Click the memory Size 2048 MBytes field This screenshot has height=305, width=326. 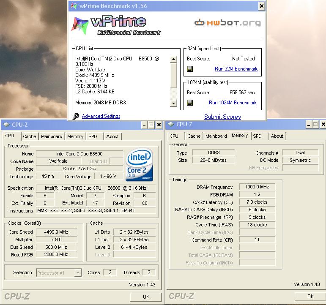point(214,160)
